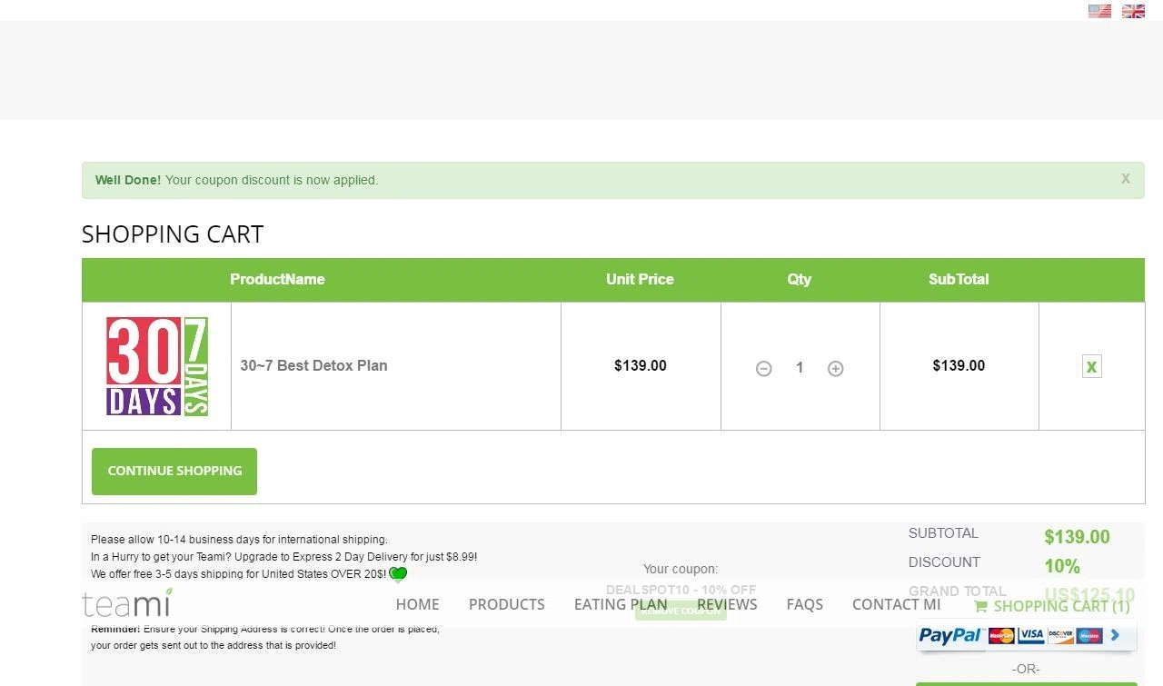Increase quantity with the plus icon
The image size is (1163, 686).
pyautogui.click(x=836, y=368)
